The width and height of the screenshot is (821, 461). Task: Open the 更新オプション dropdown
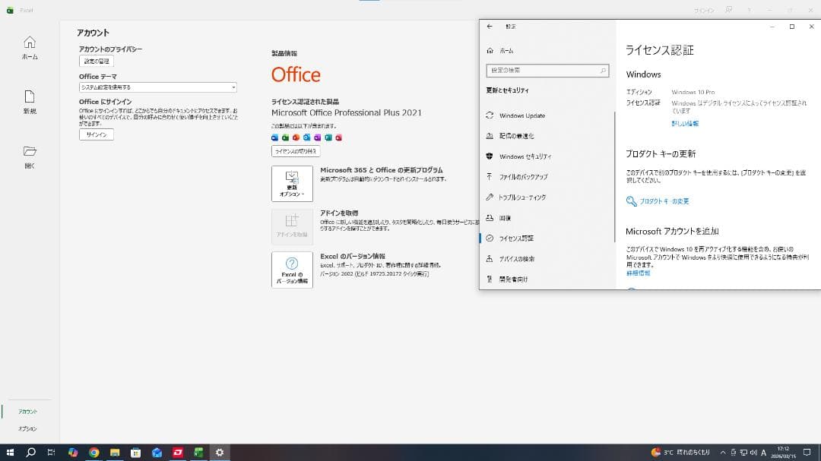(292, 183)
